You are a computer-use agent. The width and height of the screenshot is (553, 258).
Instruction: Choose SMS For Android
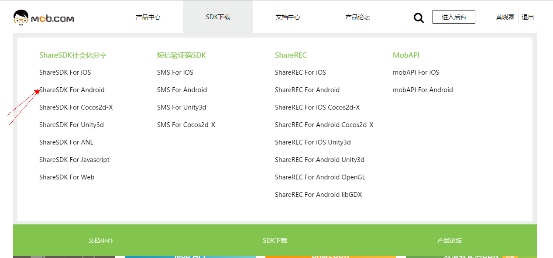tap(182, 90)
